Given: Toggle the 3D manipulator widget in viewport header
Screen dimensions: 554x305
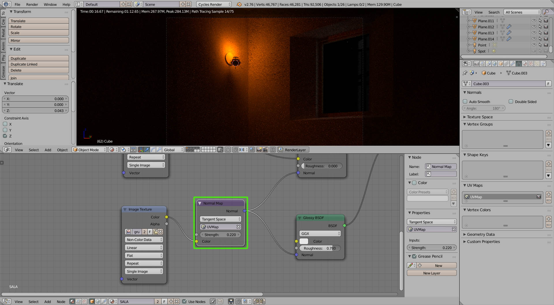Looking at the screenshot, I should pos(141,150).
